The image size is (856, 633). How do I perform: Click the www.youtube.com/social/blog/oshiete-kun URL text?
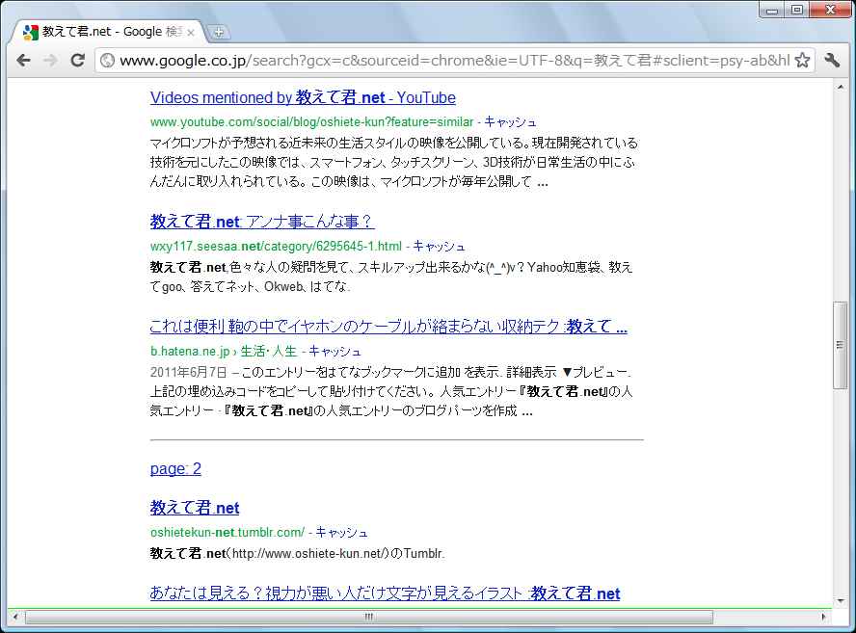click(311, 121)
